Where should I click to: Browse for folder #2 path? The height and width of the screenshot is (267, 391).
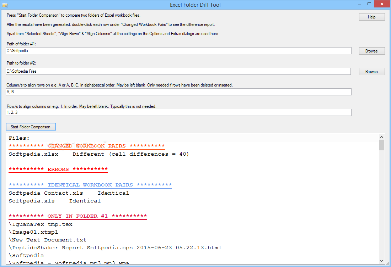[x=372, y=71]
